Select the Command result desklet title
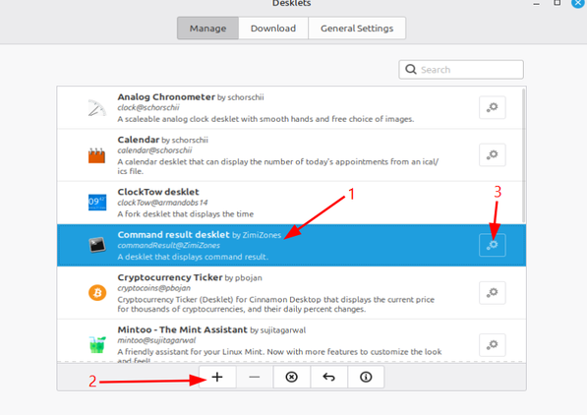 tap(173, 235)
